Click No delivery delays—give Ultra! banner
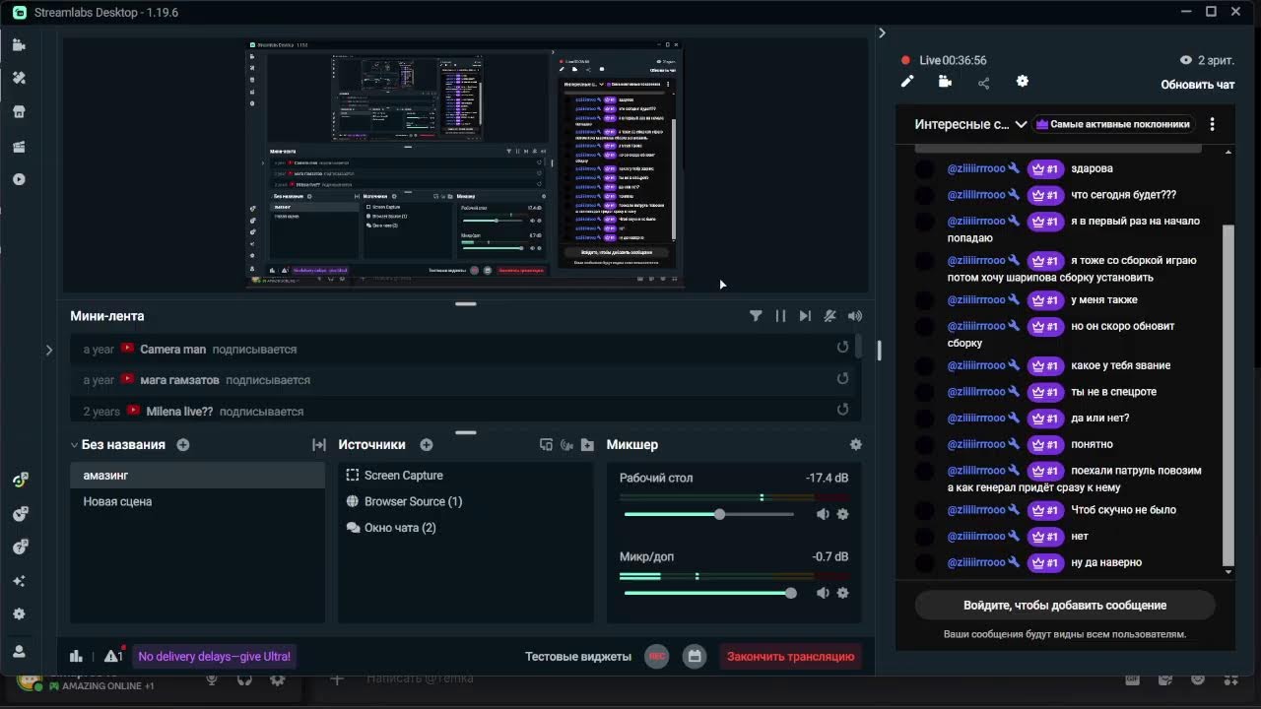This screenshot has width=1261, height=709. click(214, 656)
